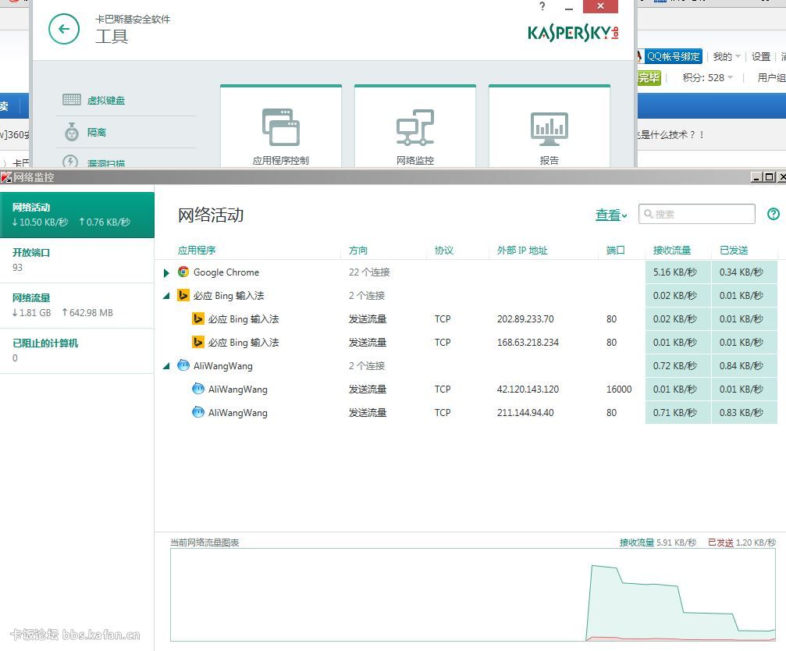Open the 我的 dropdown in browser page

[727, 57]
